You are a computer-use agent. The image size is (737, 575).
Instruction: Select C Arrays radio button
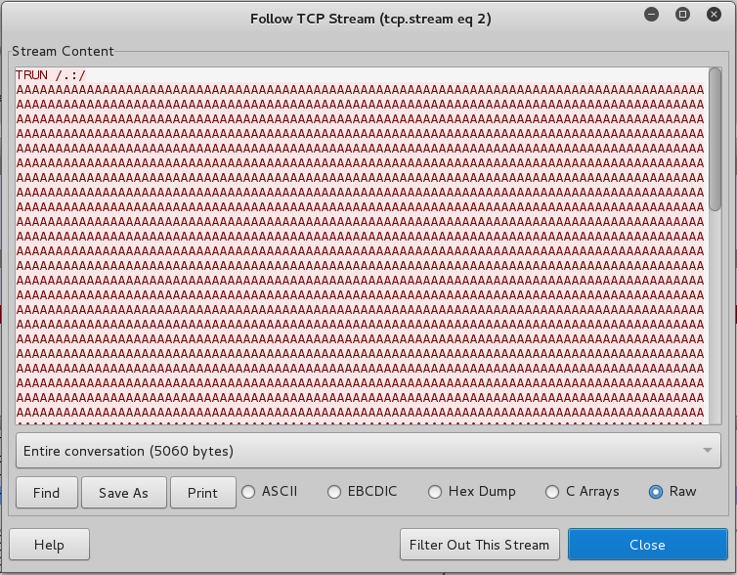553,492
